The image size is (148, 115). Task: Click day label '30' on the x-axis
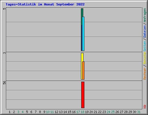(x=134, y=112)
